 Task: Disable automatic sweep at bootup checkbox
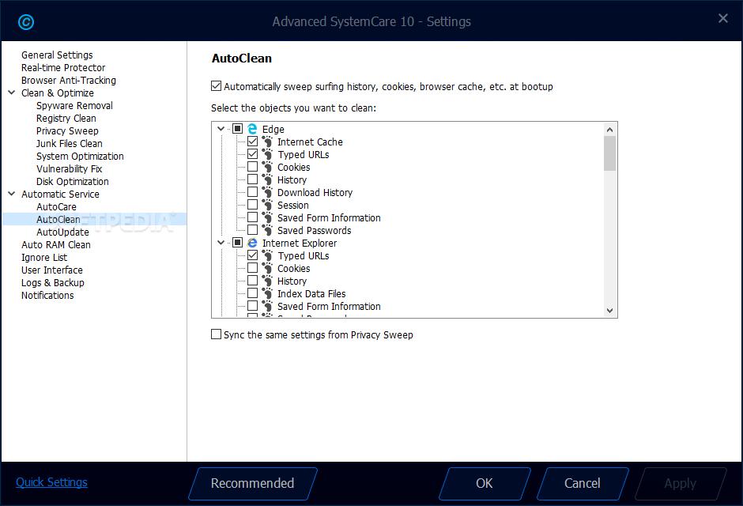click(x=216, y=86)
